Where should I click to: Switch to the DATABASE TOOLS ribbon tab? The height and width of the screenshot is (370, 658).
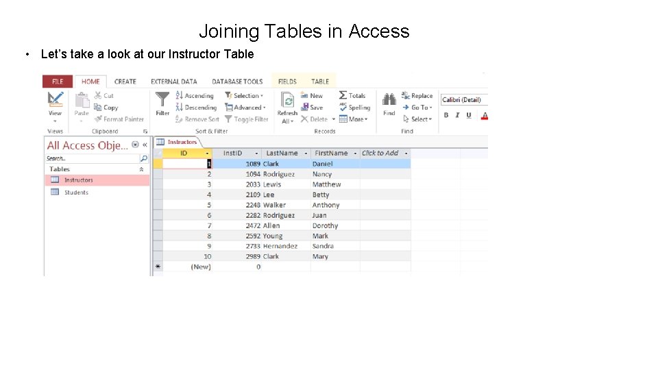237,82
